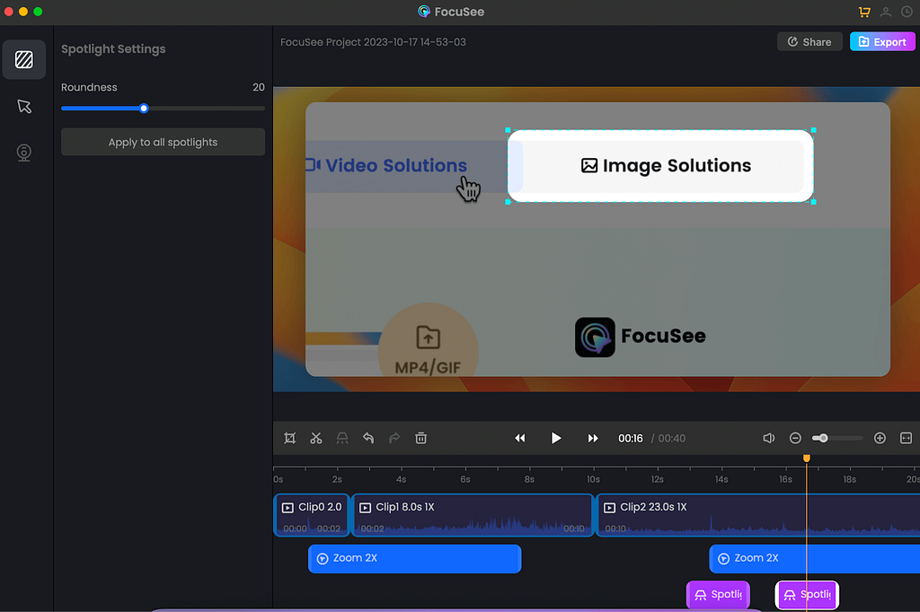
Task: Select the crop tool in timeline toolbar
Action: [x=289, y=438]
